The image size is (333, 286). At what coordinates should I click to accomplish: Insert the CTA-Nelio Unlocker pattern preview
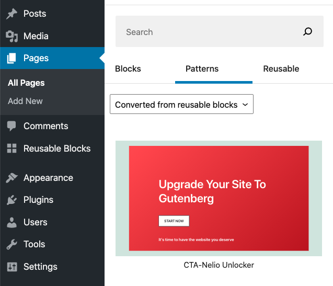(x=219, y=198)
